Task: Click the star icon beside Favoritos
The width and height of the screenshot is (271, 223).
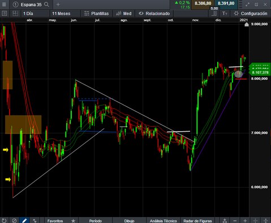Action: tap(74, 221)
